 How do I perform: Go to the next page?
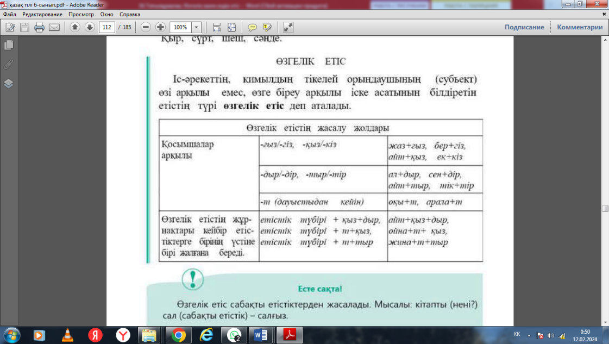click(x=89, y=27)
